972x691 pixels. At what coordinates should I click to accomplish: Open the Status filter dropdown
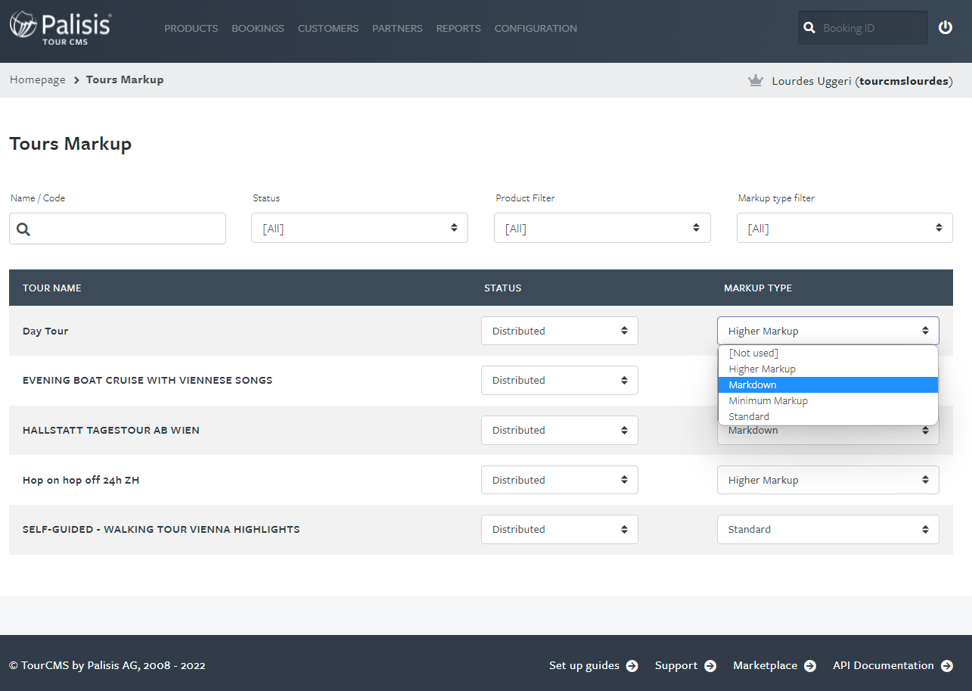click(359, 228)
